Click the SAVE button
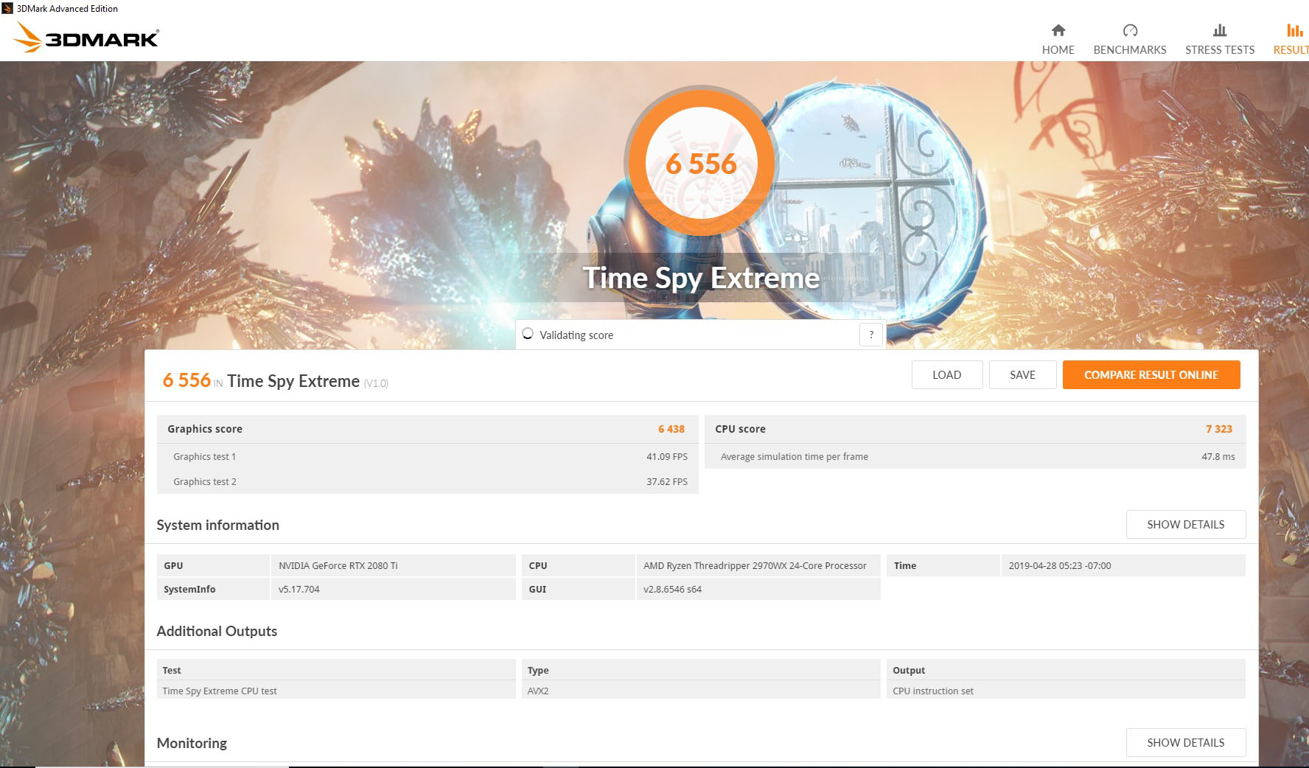This screenshot has height=768, width=1309. pos(1022,374)
